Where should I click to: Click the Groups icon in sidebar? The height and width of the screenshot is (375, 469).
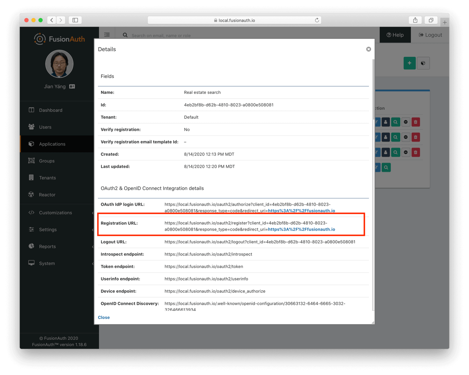31,161
